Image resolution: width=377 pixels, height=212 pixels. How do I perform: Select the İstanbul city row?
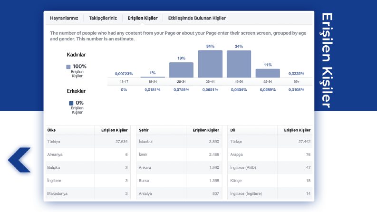(x=179, y=142)
